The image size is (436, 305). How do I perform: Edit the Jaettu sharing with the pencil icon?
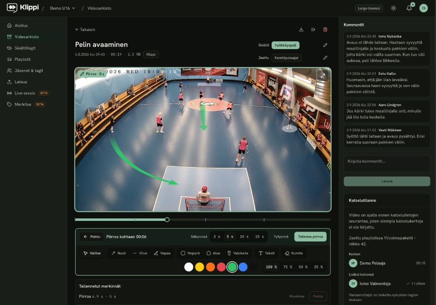click(325, 58)
